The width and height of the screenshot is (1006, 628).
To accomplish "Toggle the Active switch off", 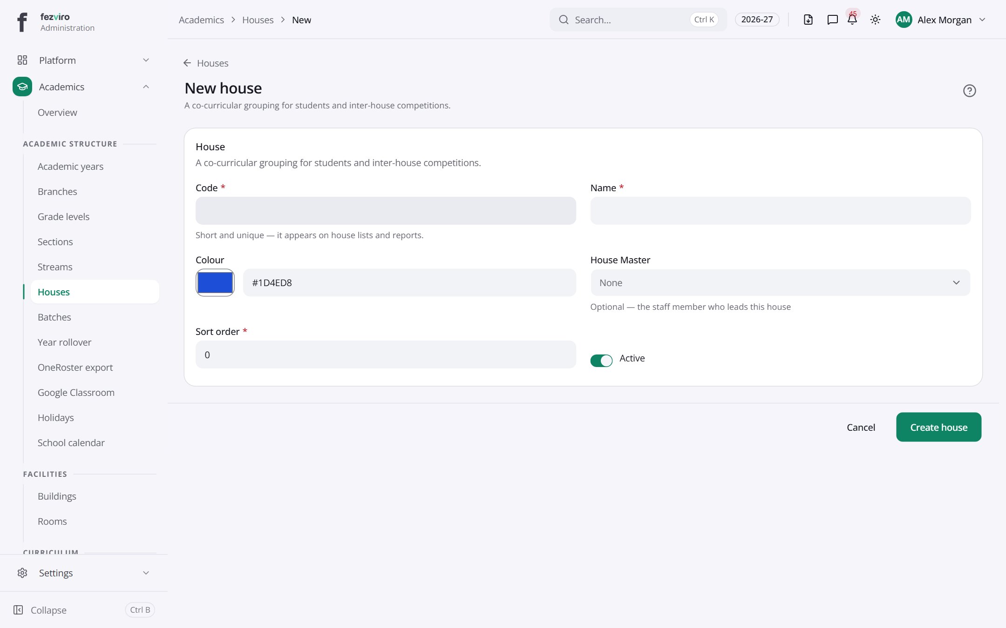I will coord(601,361).
